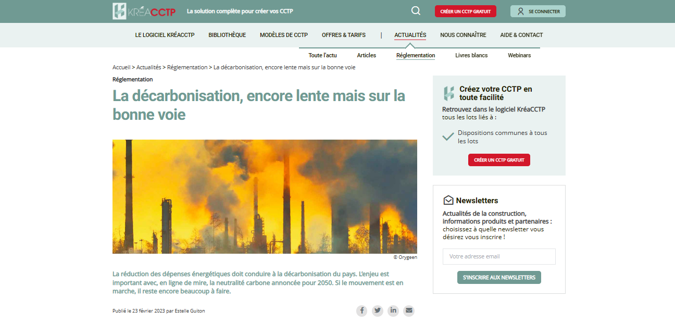Image resolution: width=675 pixels, height=323 pixels.
Task: Click the user icon in Se connecter
Action: pyautogui.click(x=520, y=11)
